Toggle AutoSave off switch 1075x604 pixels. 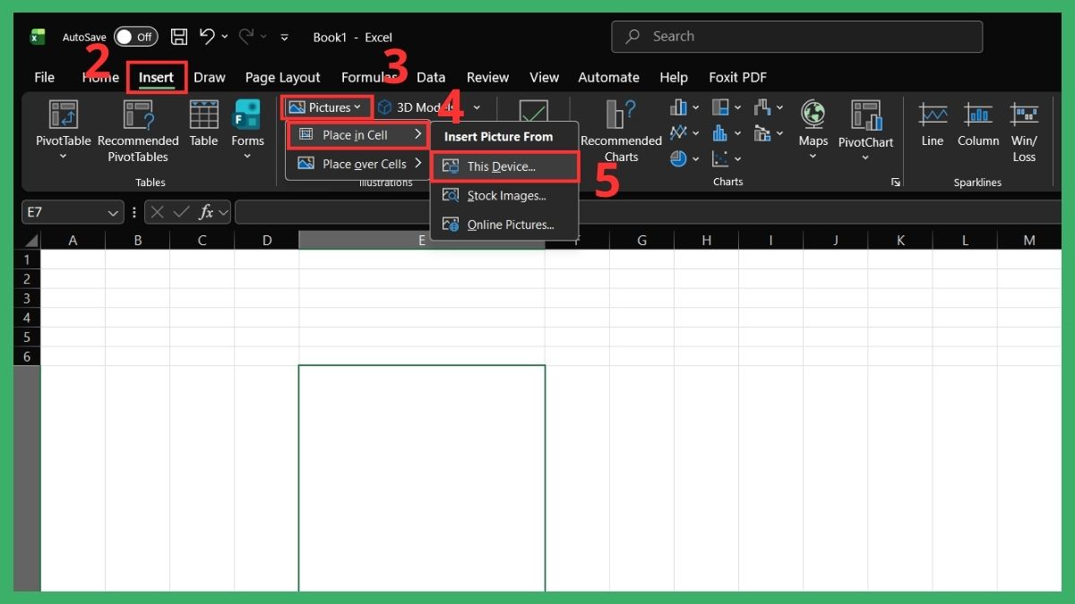(x=134, y=37)
